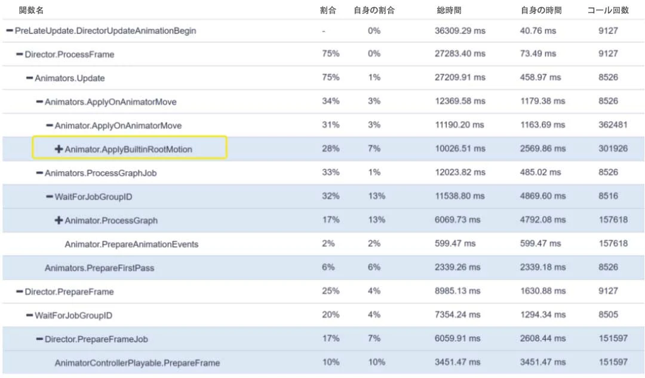The image size is (645, 378).
Task: Click the self time value 40.76 ms
Action: coord(538,31)
